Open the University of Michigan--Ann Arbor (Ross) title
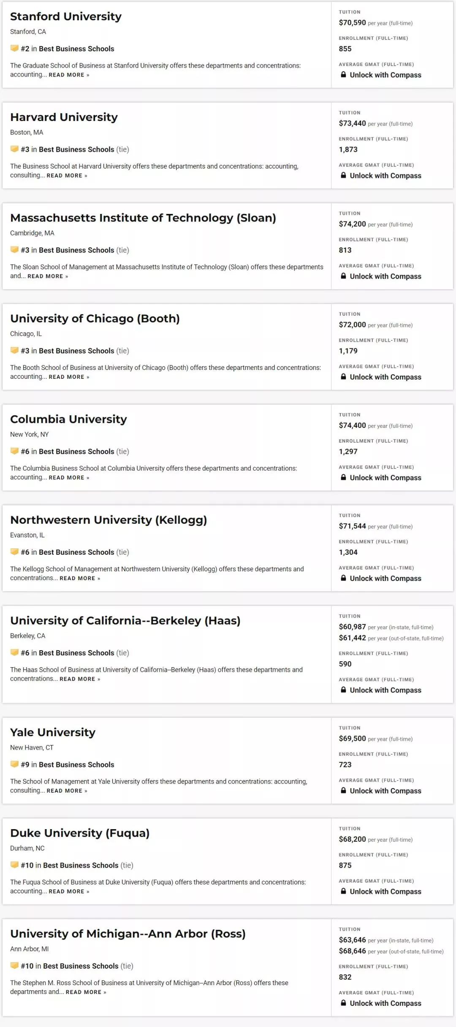 click(128, 934)
